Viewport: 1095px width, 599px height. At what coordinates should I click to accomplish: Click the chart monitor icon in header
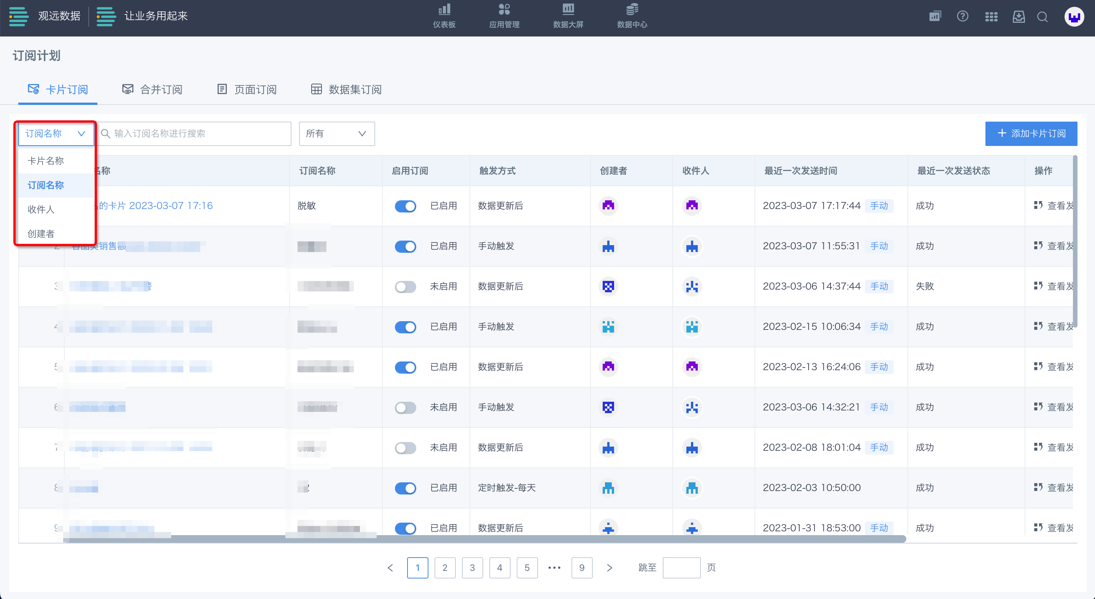935,17
